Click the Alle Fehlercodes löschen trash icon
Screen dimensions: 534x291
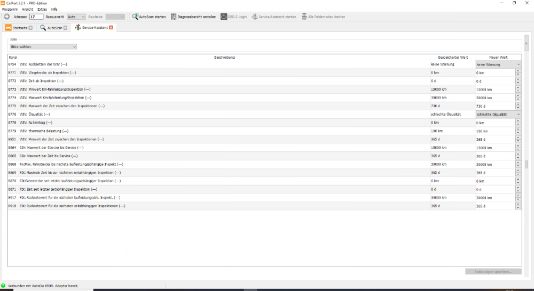point(304,17)
